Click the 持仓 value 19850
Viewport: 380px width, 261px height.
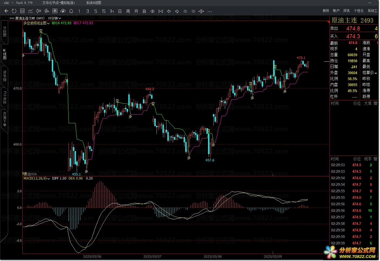coord(352,61)
